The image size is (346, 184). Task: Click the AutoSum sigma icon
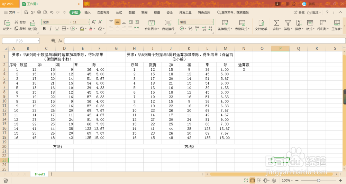coord(276,23)
